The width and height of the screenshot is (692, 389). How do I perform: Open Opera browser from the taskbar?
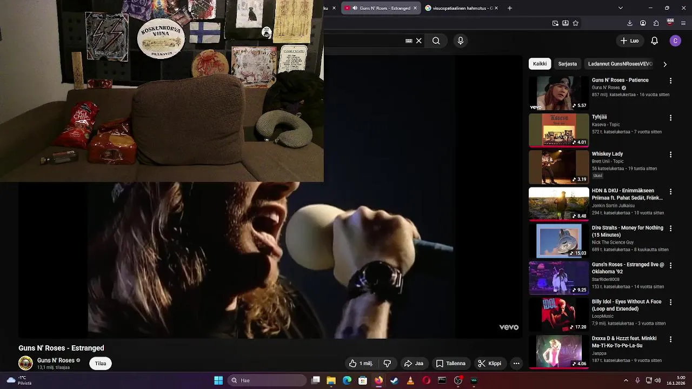tap(426, 380)
